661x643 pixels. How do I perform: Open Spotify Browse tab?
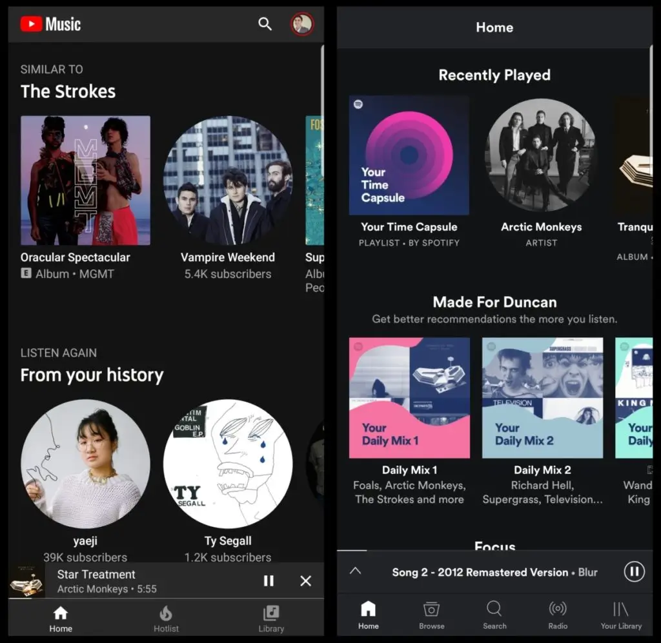tap(431, 615)
